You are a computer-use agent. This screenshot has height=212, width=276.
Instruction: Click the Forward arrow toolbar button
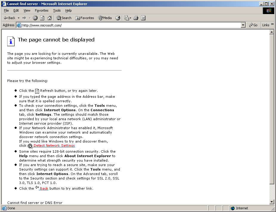click(x=24, y=18)
